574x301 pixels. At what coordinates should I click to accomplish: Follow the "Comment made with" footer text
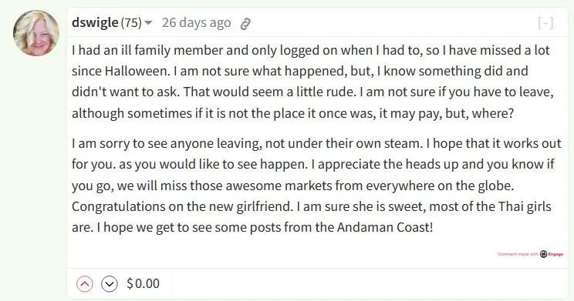point(518,254)
